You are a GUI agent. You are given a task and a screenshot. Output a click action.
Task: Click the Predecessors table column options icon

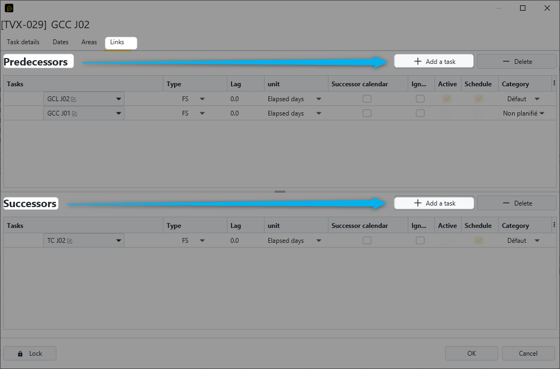[554, 84]
